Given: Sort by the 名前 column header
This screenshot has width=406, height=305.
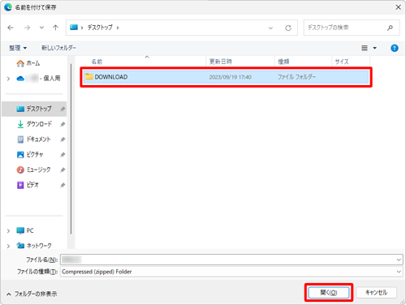Looking at the screenshot, I should point(97,62).
